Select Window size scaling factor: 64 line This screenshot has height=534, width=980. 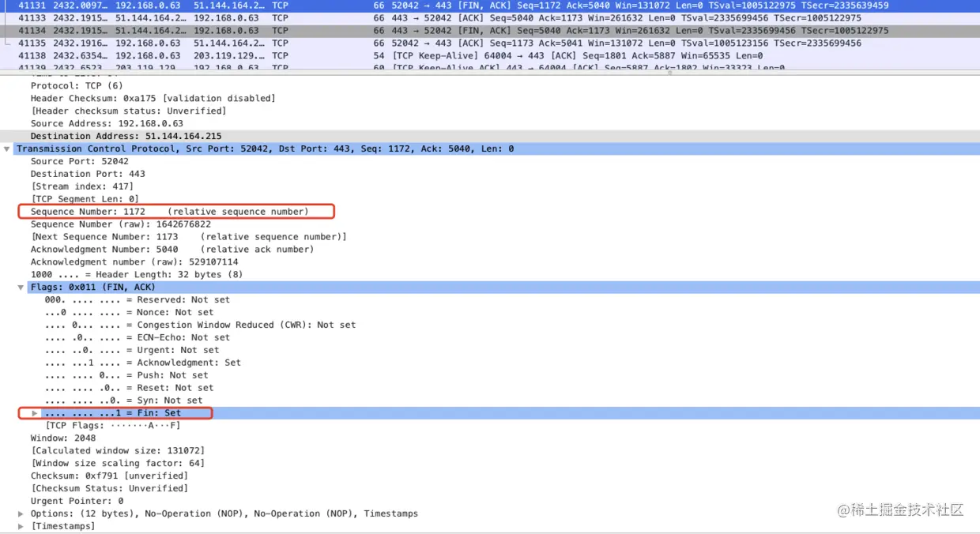(x=117, y=464)
